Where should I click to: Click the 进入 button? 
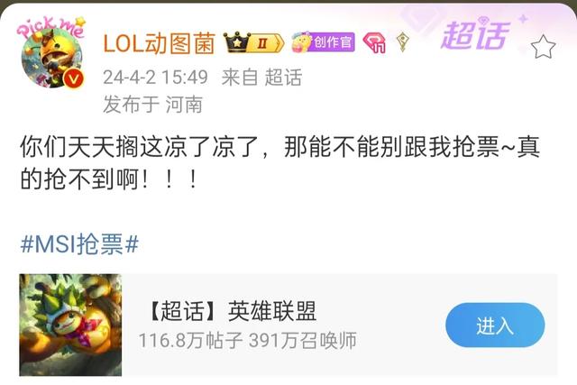pos(495,325)
